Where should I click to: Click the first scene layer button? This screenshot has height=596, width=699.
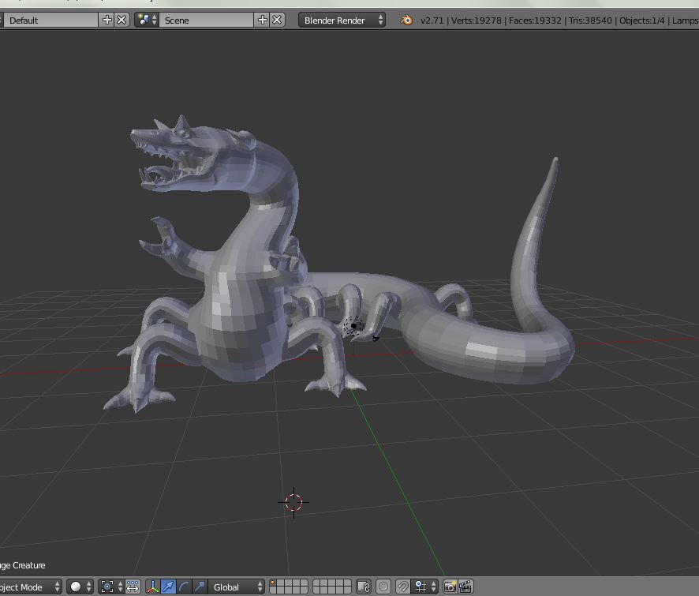point(273,583)
